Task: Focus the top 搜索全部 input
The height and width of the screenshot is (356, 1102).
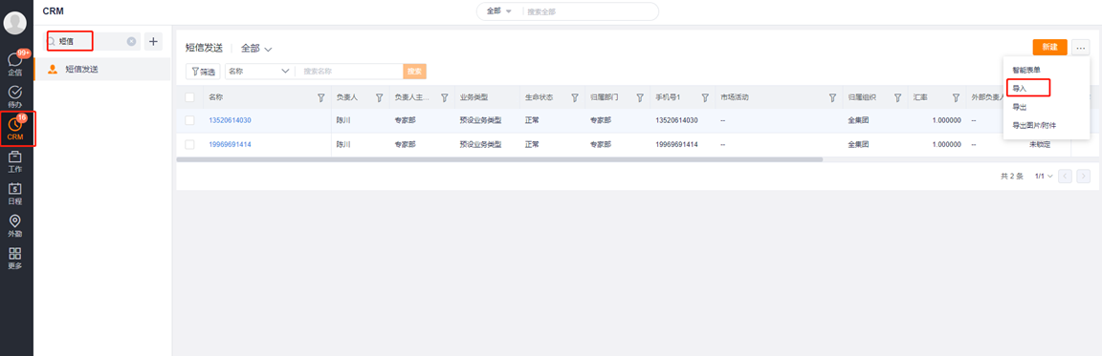Action: click(x=590, y=11)
